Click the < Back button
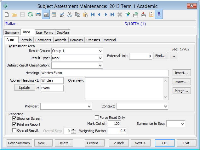200x150 pixels. click(x=119, y=143)
